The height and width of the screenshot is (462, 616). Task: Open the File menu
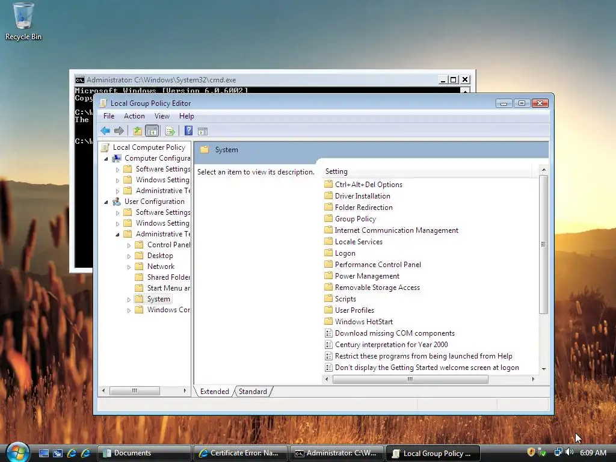click(x=109, y=116)
